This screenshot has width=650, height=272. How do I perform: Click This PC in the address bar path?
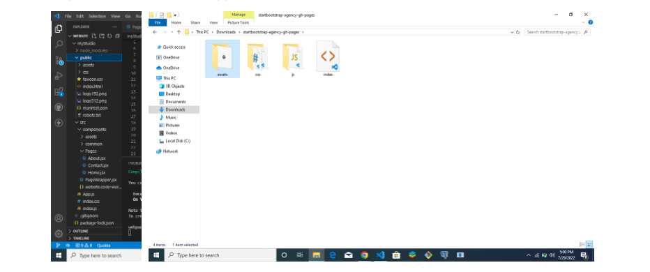pyautogui.click(x=202, y=32)
